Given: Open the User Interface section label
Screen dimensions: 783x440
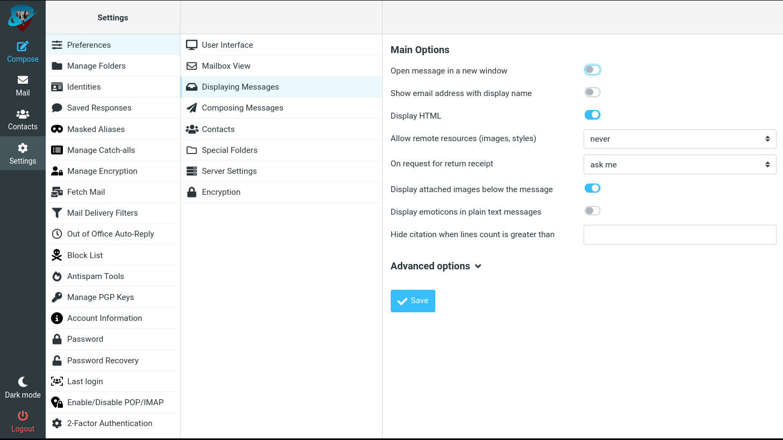Looking at the screenshot, I should click(227, 45).
